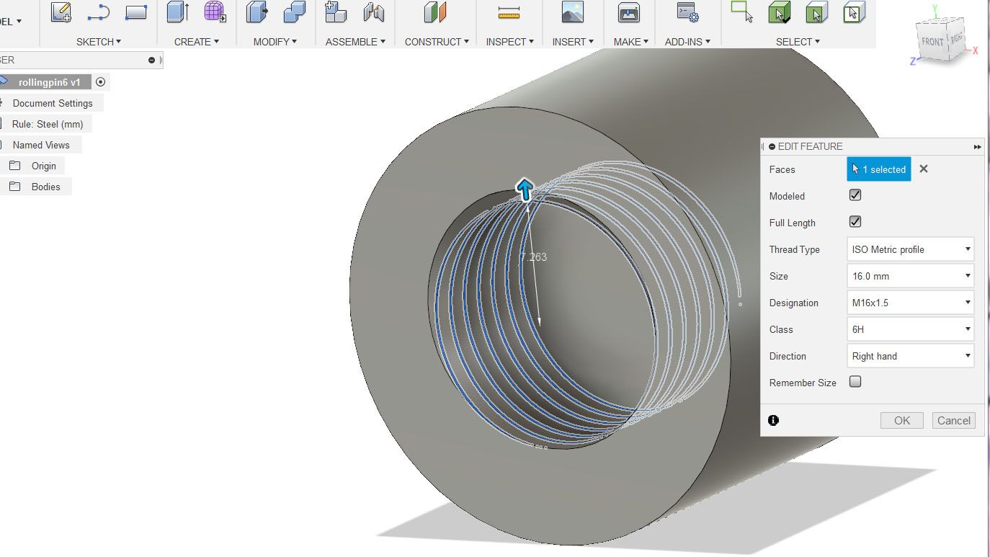Select the Press Pull tool icon
990x557 pixels.
coord(257,12)
